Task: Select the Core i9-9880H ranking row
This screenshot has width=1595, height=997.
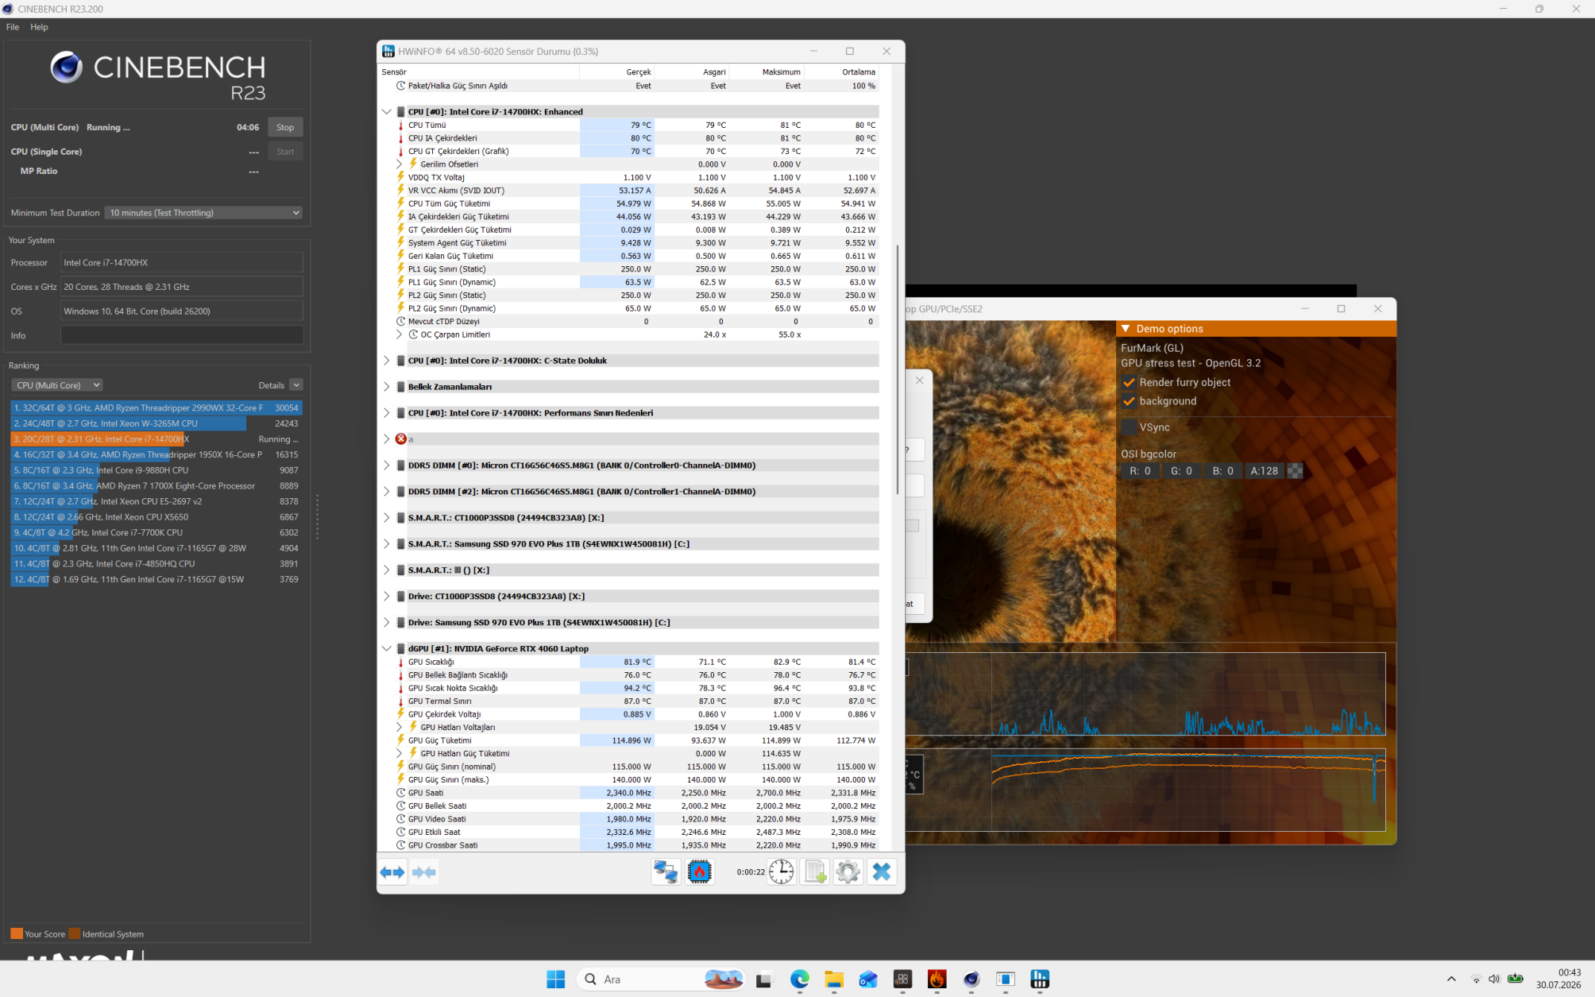Action: click(x=156, y=470)
